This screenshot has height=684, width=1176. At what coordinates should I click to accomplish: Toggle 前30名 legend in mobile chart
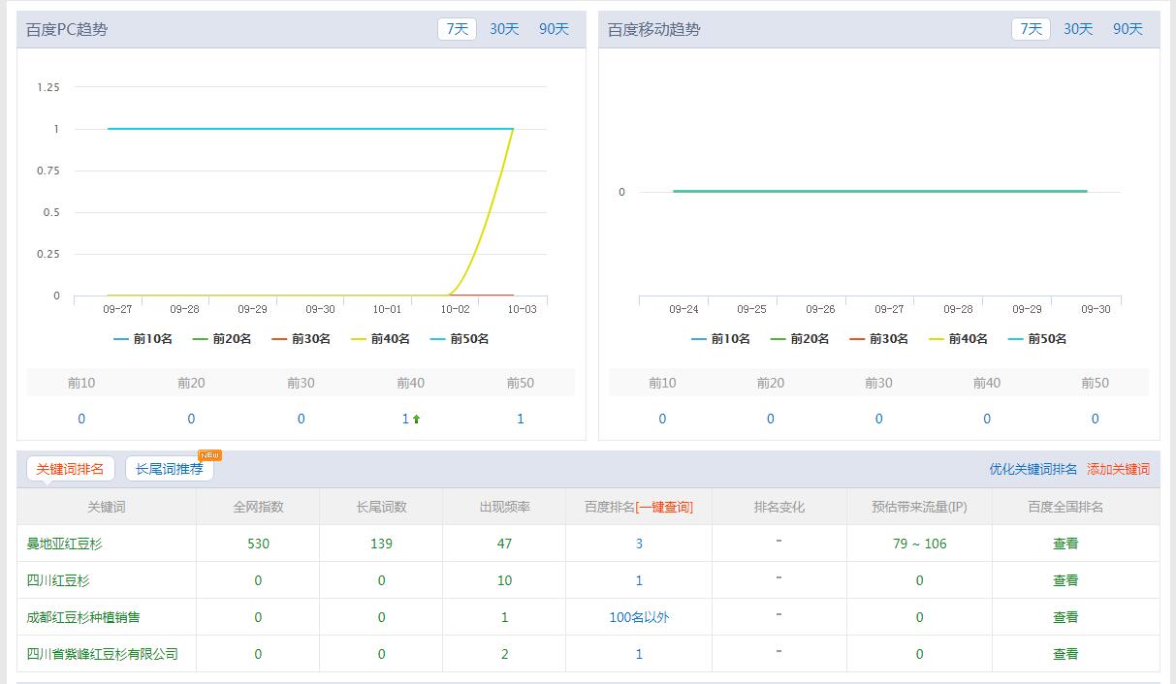pyautogui.click(x=879, y=339)
